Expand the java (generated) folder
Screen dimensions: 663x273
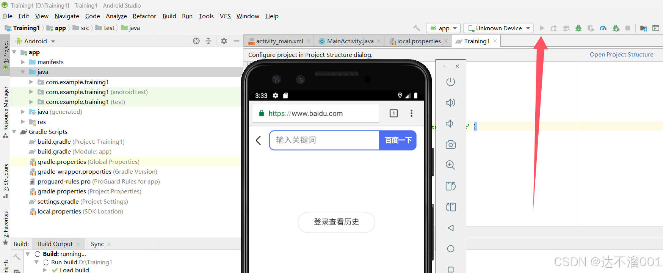(23, 112)
